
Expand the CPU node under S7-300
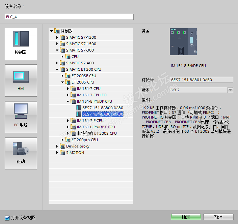[x=62, y=57]
